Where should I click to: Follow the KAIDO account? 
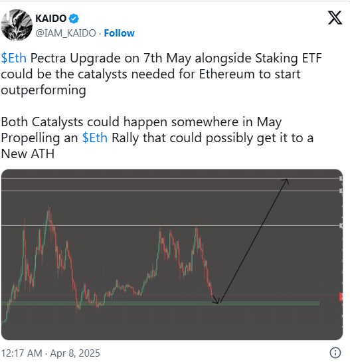point(119,33)
